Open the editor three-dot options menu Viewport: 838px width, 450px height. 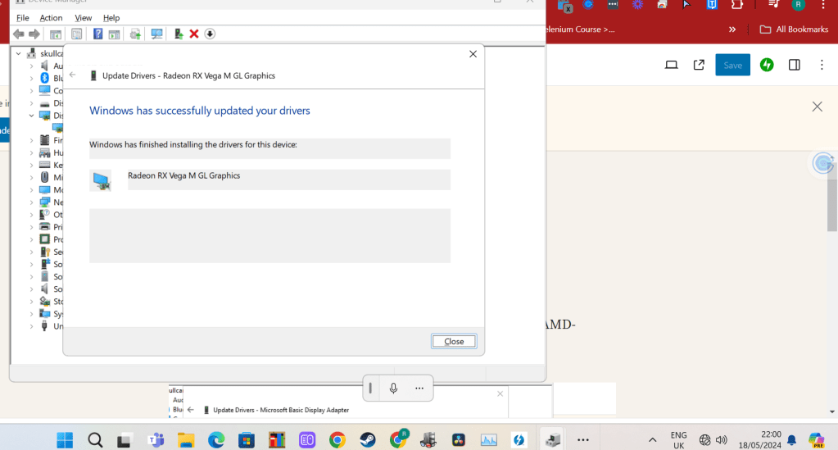coord(822,65)
